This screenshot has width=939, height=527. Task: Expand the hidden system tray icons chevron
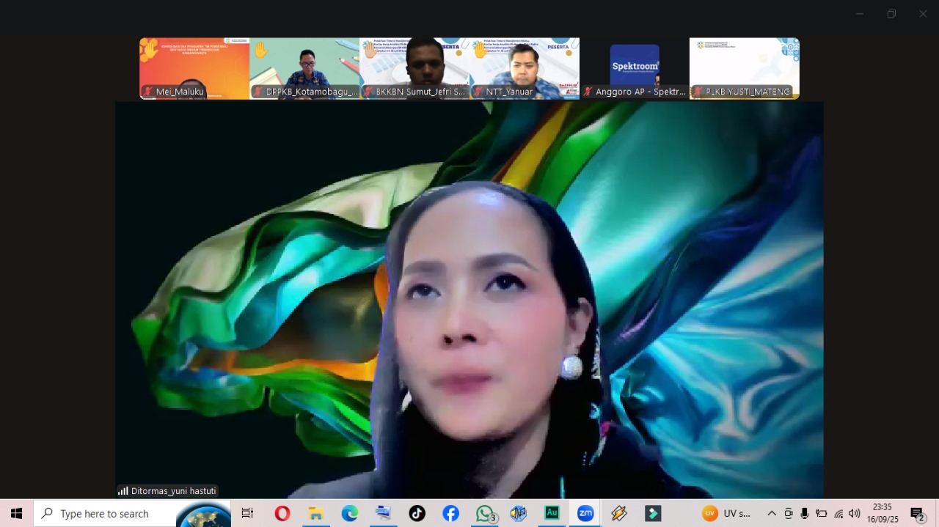coord(772,514)
